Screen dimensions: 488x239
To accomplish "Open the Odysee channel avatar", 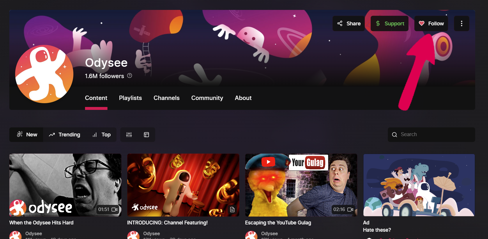I will 44,74.
